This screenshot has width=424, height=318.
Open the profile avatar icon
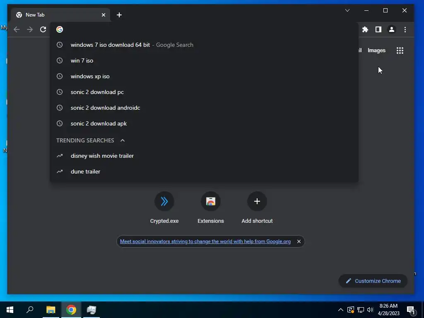pos(392,29)
